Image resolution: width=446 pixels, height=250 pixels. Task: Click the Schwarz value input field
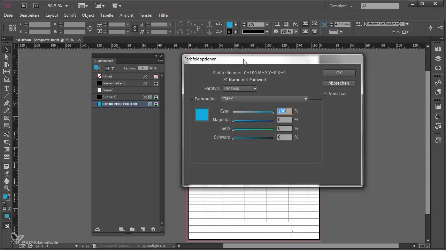(285, 137)
